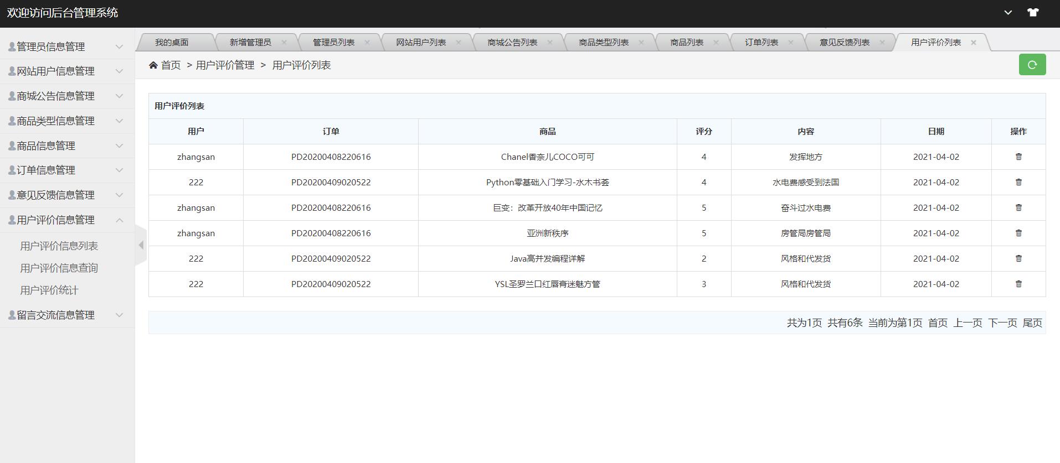The height and width of the screenshot is (463, 1060).
Task: Expand the 订单信息管理 menu chevron
Action: [x=119, y=170]
